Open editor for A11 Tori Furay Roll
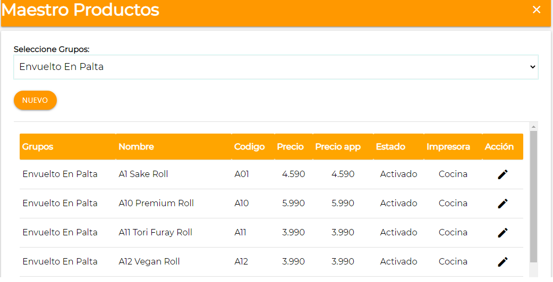 (x=503, y=233)
